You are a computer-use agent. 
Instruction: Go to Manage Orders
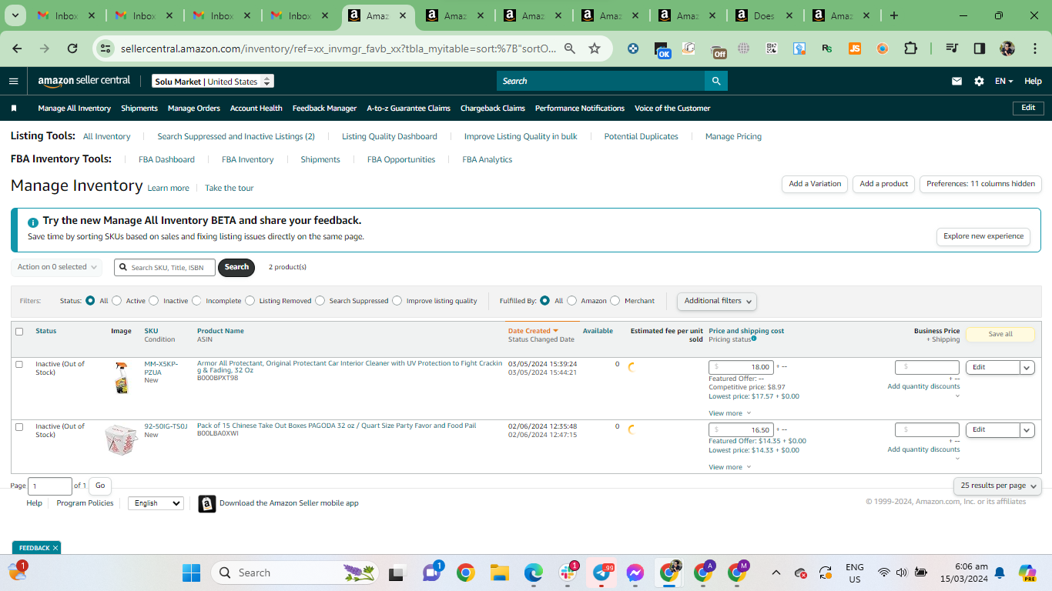[x=194, y=109]
